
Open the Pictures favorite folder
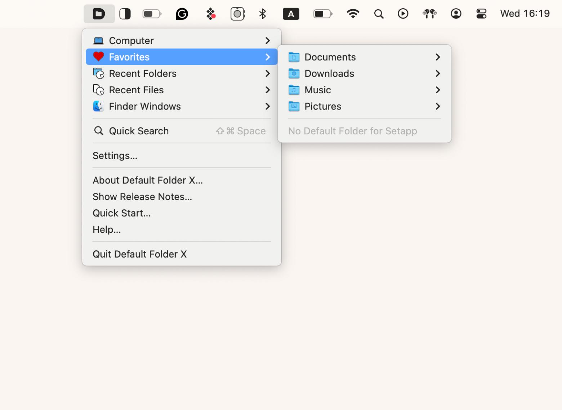click(365, 106)
